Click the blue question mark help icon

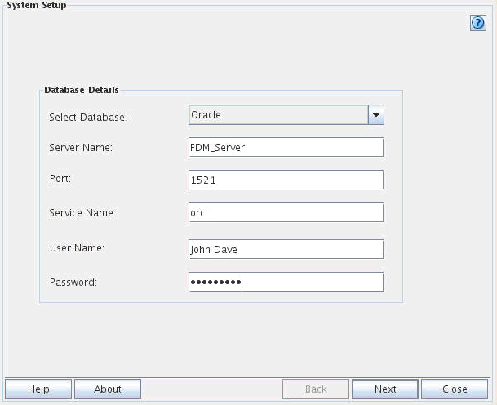pos(478,24)
